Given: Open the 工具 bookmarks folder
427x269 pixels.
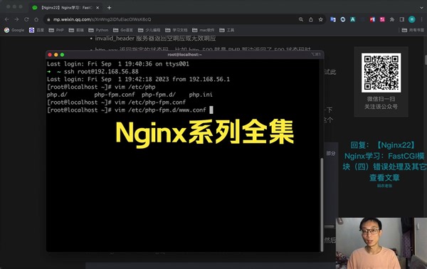Looking at the screenshot, I should click(x=226, y=30).
